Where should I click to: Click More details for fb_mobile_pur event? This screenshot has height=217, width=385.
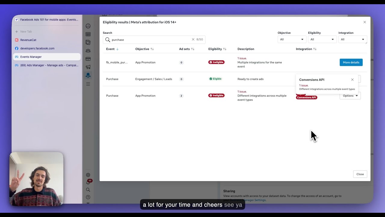click(351, 62)
